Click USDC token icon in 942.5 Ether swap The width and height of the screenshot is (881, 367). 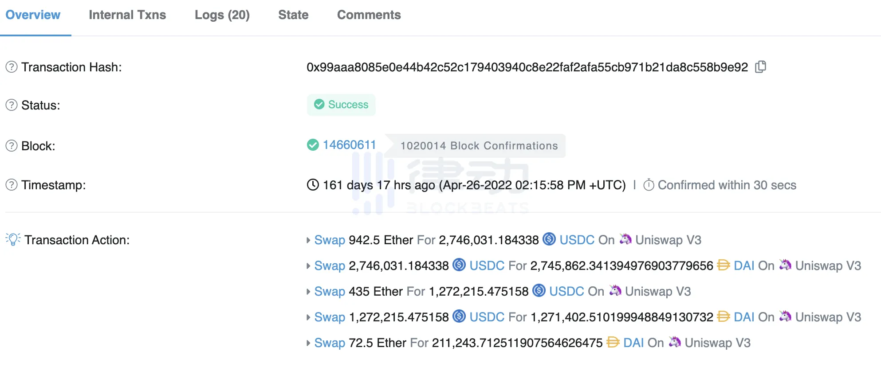tap(549, 239)
